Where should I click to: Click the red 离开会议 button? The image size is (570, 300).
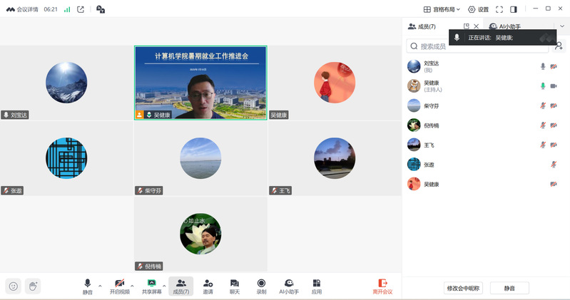click(x=382, y=286)
